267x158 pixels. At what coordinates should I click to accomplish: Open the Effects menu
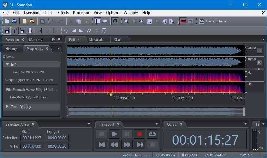point(63,13)
